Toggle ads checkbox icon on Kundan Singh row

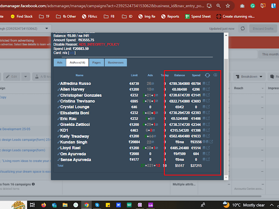[153, 142]
